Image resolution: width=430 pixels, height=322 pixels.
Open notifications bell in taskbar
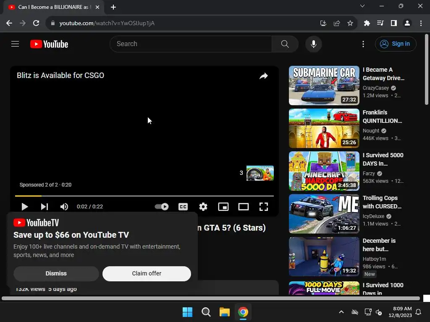click(x=419, y=312)
